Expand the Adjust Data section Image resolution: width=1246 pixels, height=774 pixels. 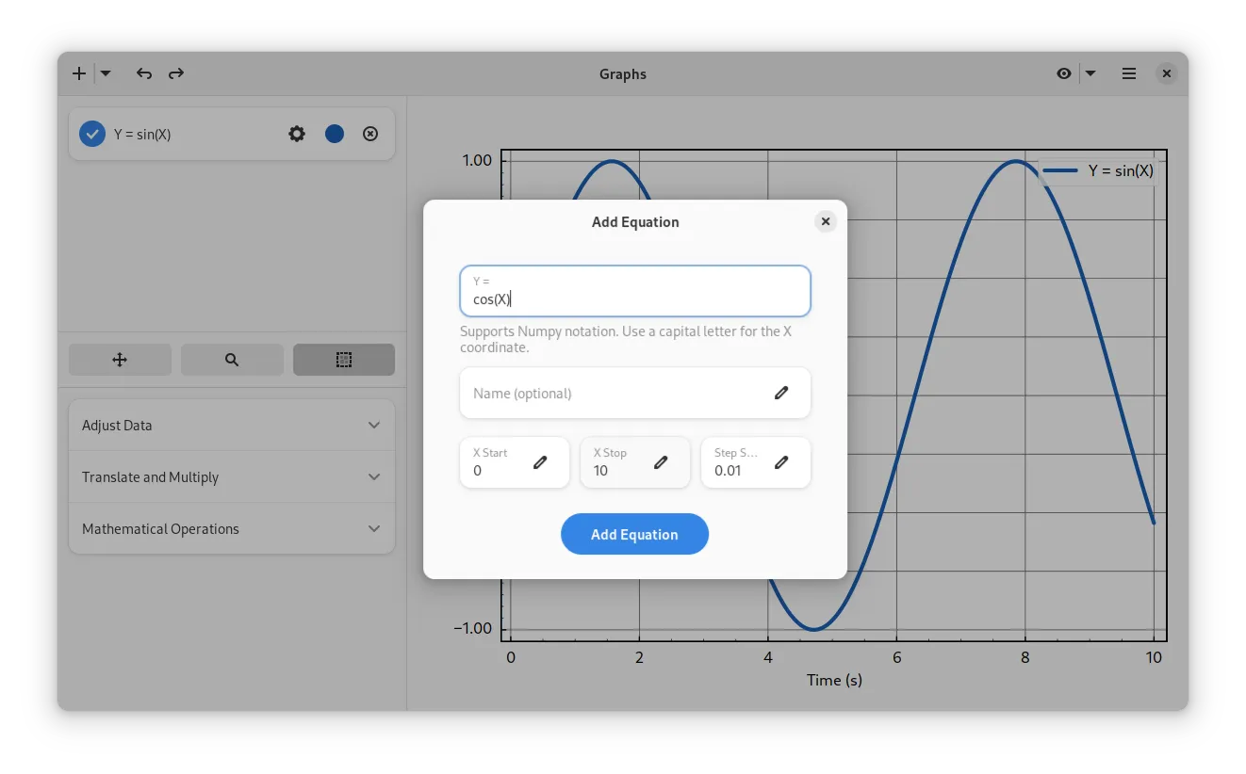pyautogui.click(x=232, y=426)
